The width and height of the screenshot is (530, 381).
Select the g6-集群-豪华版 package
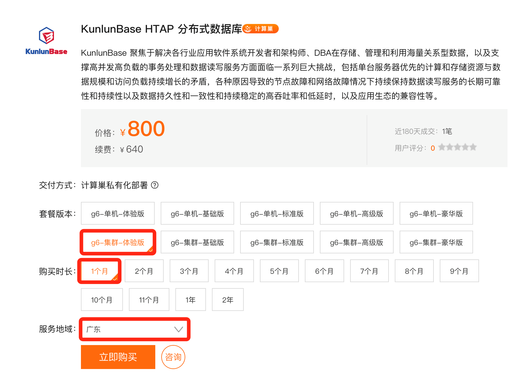[x=436, y=242]
